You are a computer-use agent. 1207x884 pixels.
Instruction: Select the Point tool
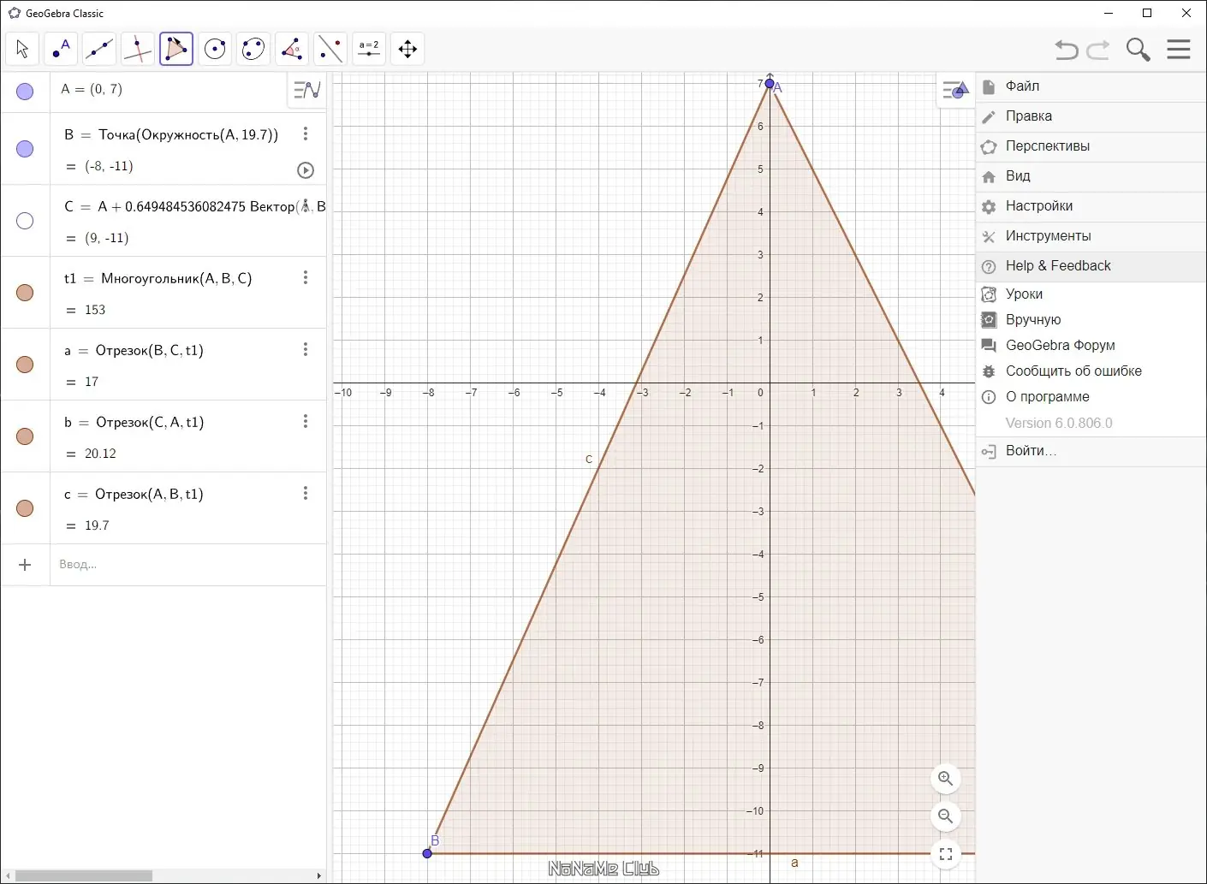(x=61, y=49)
